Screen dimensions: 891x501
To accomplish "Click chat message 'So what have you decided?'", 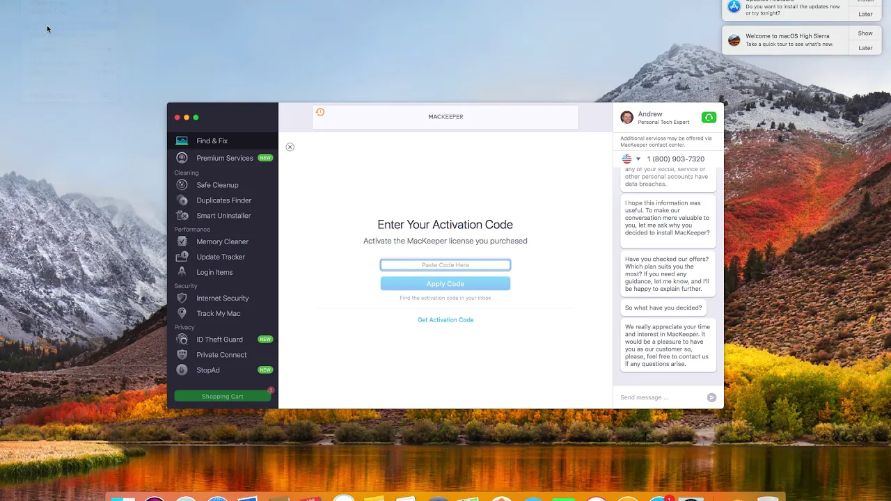I will (x=663, y=308).
